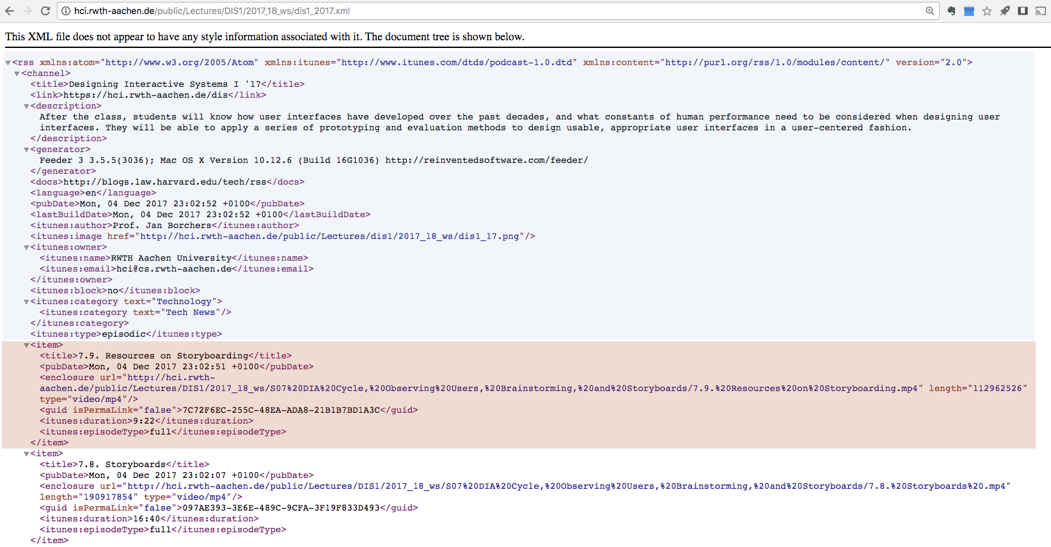Click the duration 16:40 line
The width and height of the screenshot is (1051, 547).
pos(149,519)
